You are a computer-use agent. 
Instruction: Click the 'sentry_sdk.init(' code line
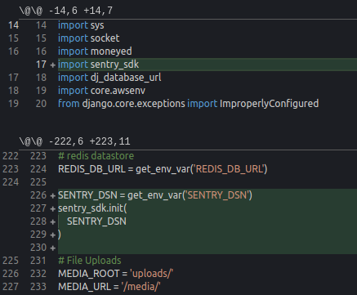coord(92,208)
